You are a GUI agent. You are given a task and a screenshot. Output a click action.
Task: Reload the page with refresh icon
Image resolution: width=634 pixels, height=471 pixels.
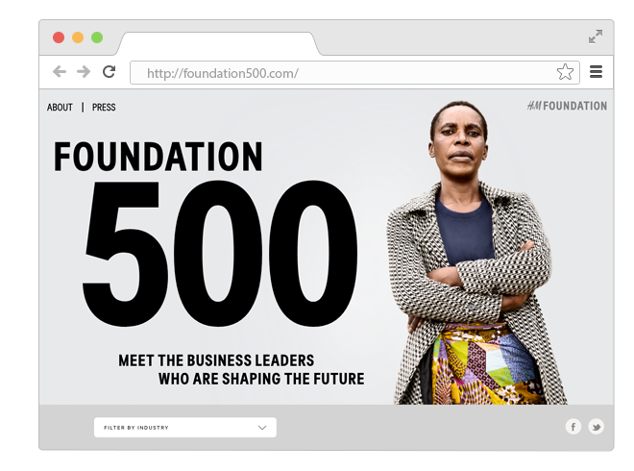[x=109, y=72]
